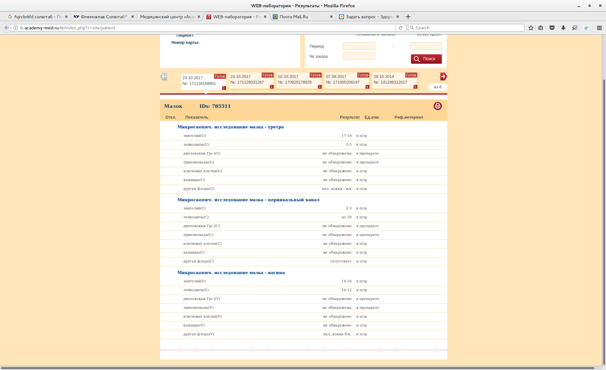
Task: Click the red print icon for Мазок
Action: coord(437,106)
